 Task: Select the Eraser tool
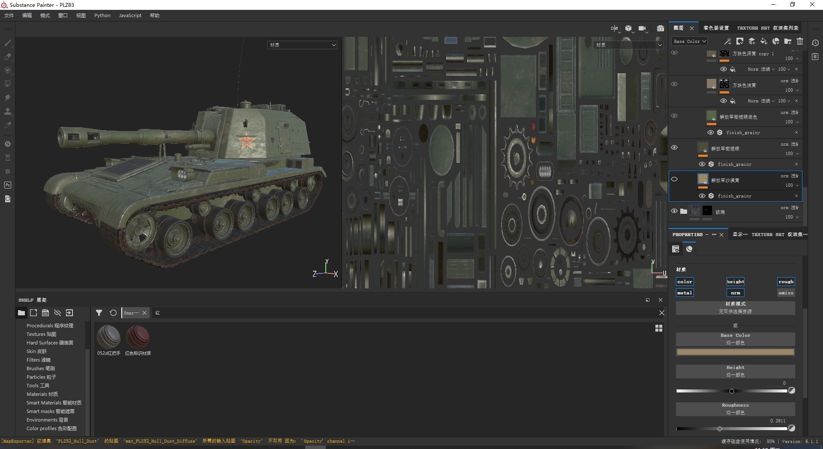coord(7,57)
